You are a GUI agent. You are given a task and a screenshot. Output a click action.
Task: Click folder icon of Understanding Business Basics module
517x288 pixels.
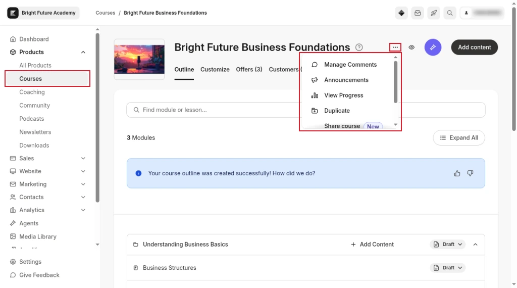point(135,245)
